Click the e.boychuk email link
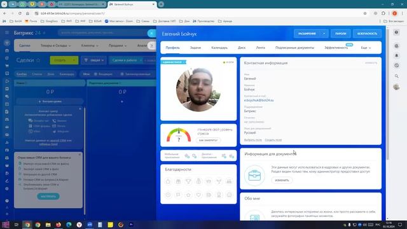Screen dimensions: 407x229 [259, 101]
